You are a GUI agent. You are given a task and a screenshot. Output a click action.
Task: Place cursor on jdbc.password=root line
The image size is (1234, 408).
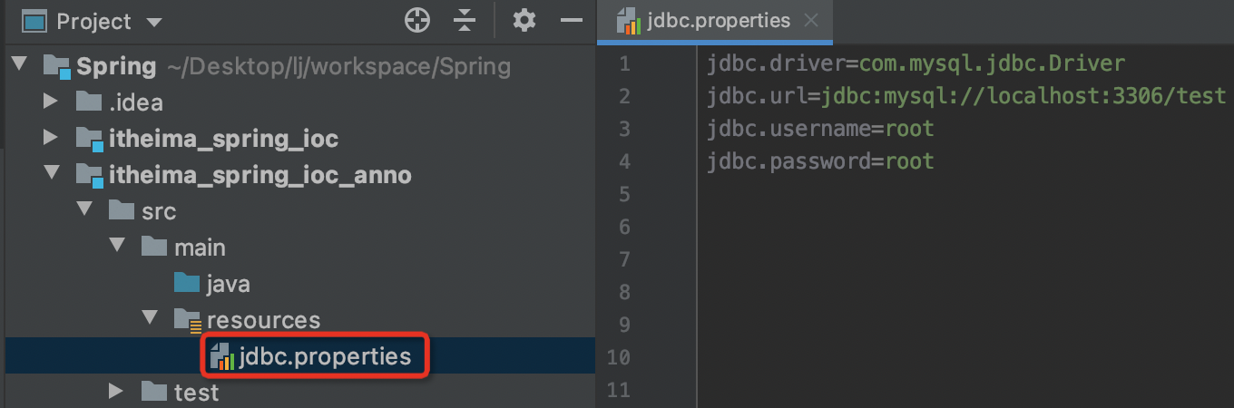821,161
